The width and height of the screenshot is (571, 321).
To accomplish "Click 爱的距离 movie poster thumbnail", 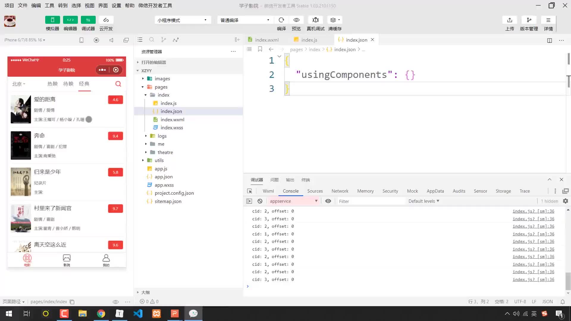I will [x=21, y=109].
